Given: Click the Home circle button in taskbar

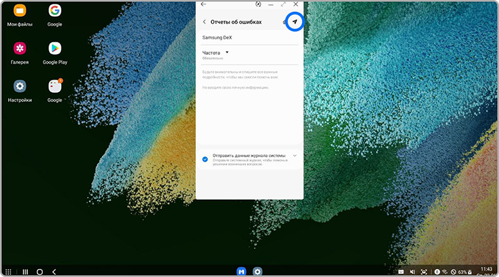Looking at the screenshot, I should point(39,271).
